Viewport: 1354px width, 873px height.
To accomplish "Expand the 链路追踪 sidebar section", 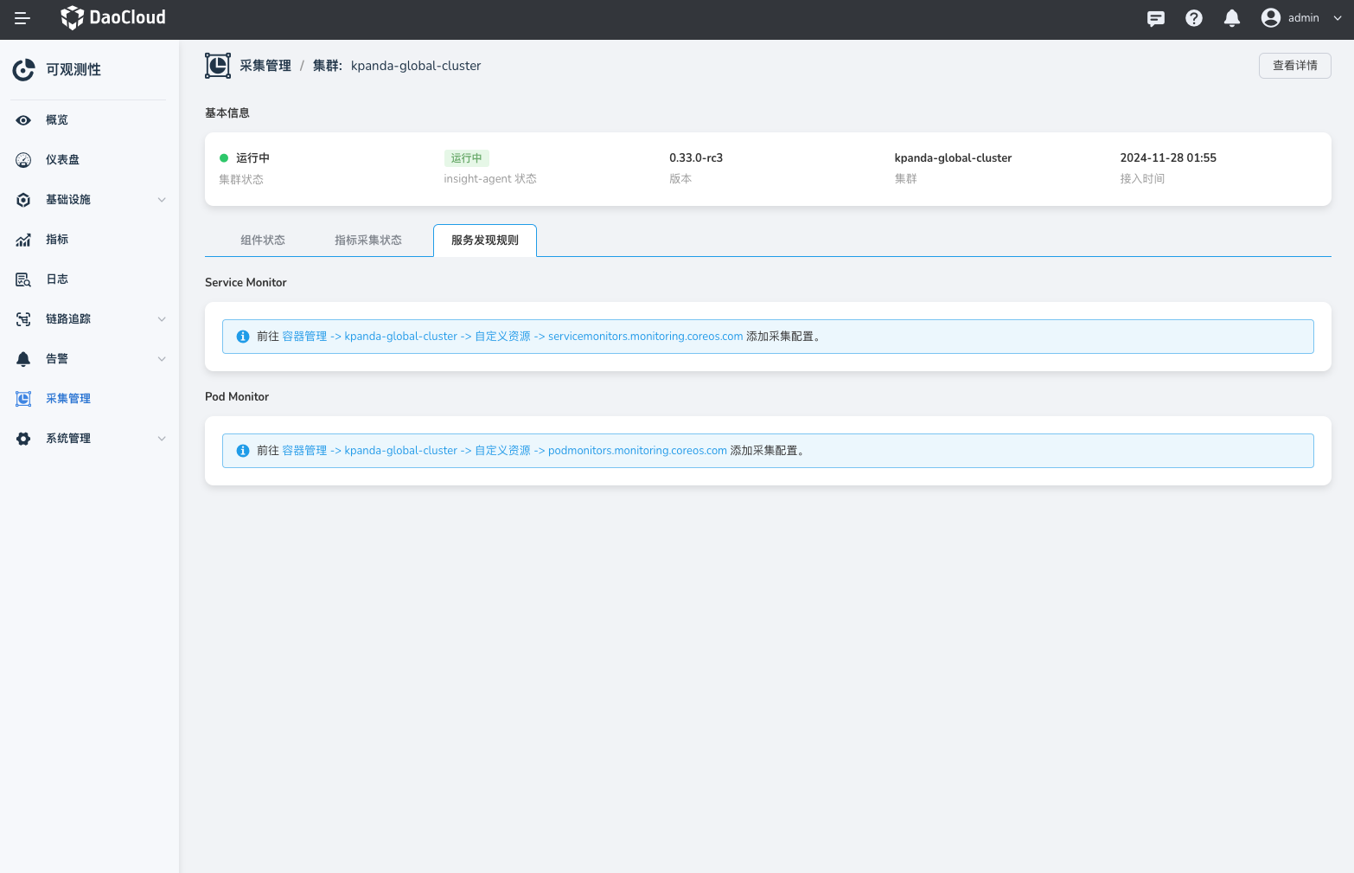I will click(x=161, y=319).
